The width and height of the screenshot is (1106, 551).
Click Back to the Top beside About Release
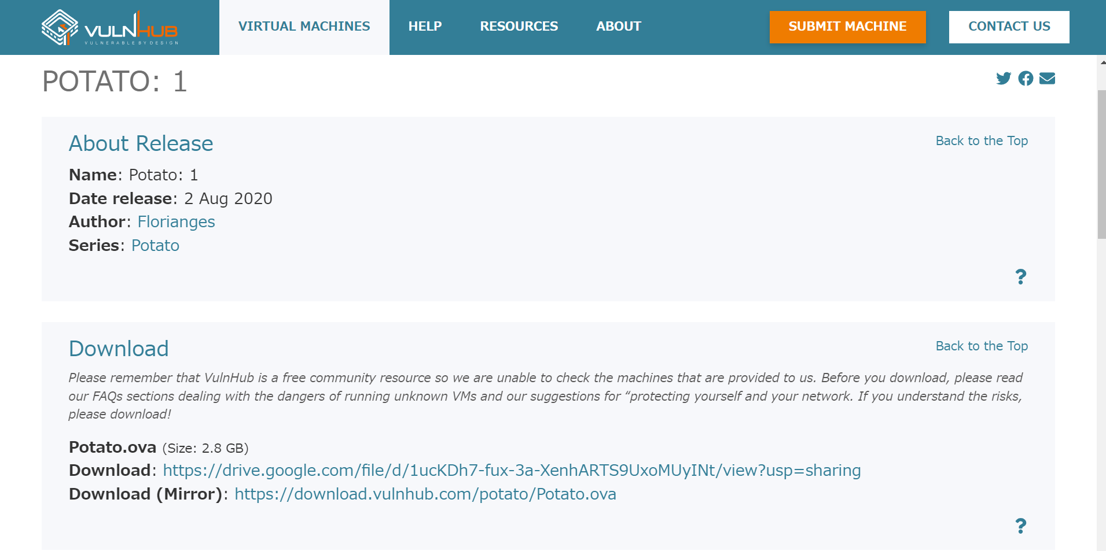point(982,140)
